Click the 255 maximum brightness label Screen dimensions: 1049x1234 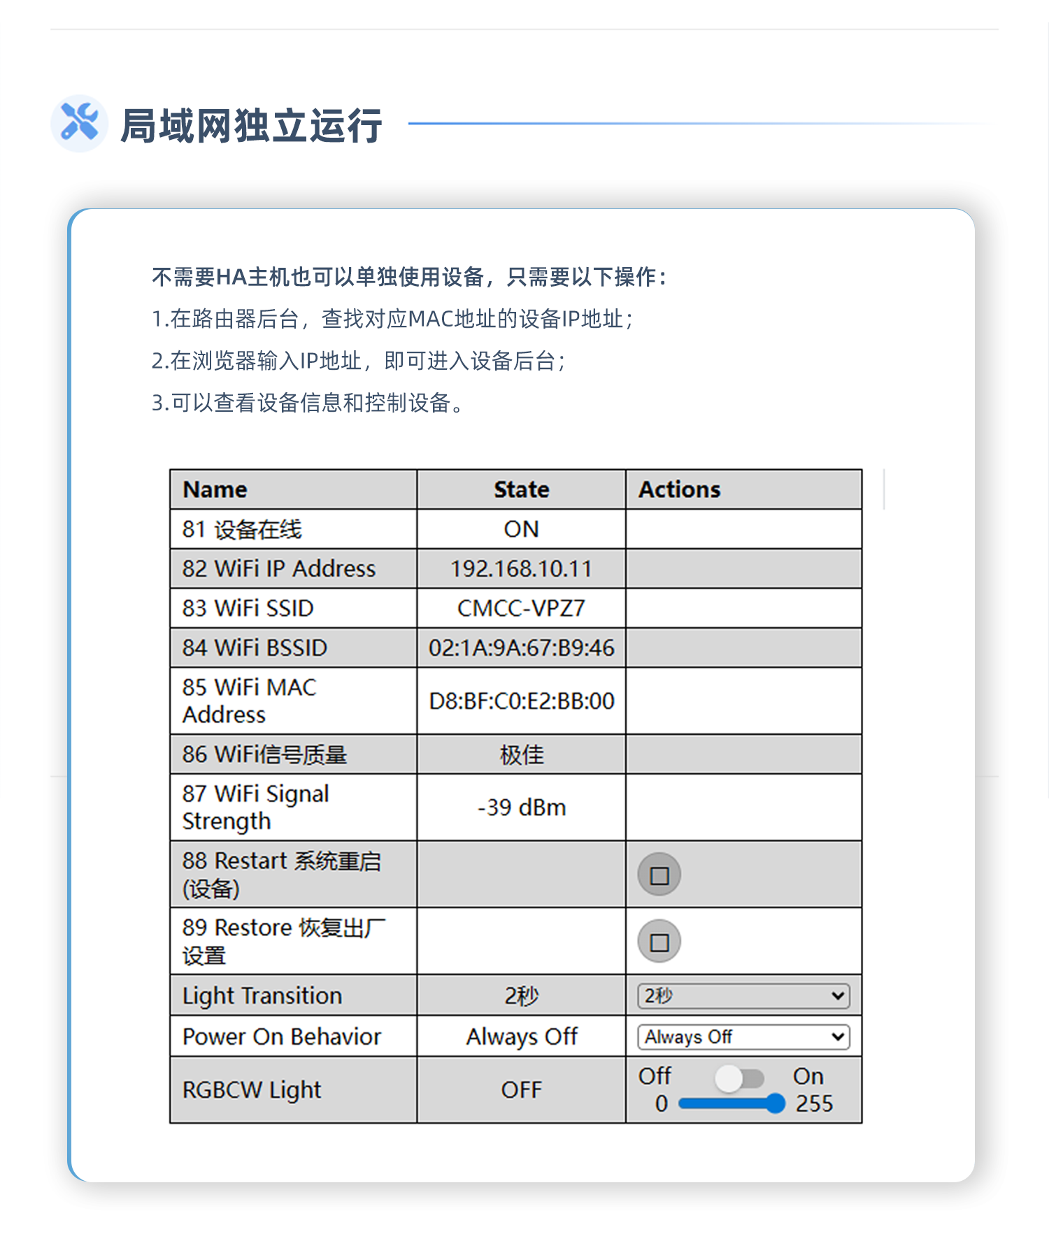tap(814, 1104)
